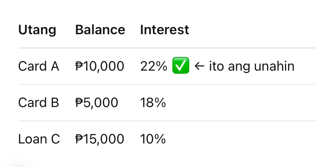Image resolution: width=334 pixels, height=167 pixels.
Task: Click the ₱10,000 balance cell
Action: point(99,66)
